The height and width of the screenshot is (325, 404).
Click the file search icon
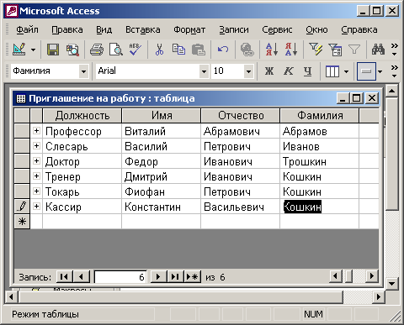pyautogui.click(x=72, y=50)
